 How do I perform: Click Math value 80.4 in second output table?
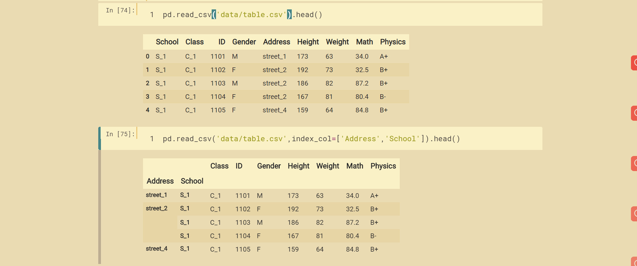pos(352,236)
